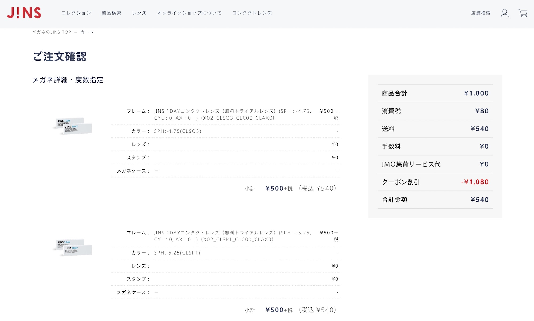The height and width of the screenshot is (321, 534).
Task: Select the ご注文確認 page heading
Action: coord(60,56)
